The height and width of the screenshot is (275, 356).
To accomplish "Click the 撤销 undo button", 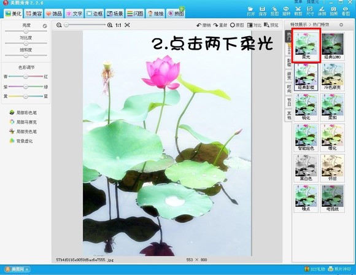I will [x=203, y=25].
